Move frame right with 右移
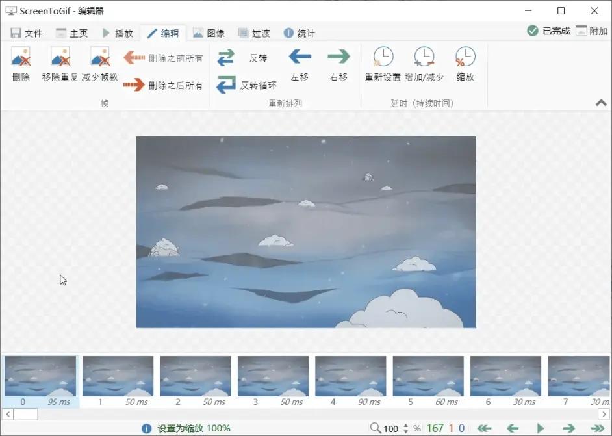 338,65
